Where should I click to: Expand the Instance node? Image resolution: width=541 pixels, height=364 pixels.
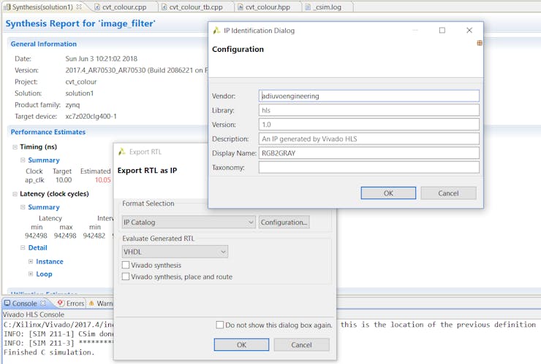pyautogui.click(x=31, y=261)
